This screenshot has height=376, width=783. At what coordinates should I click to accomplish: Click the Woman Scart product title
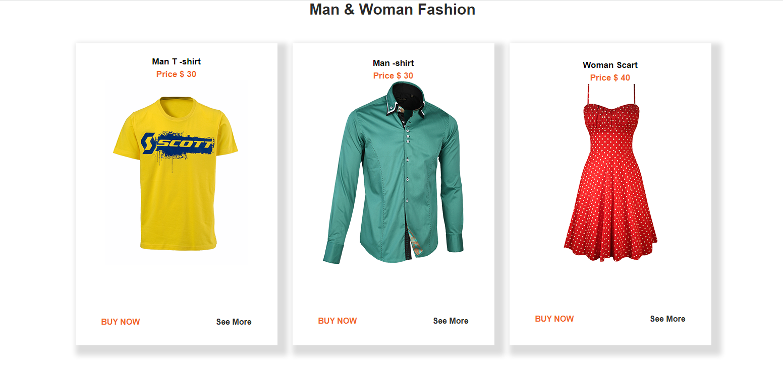(x=609, y=65)
